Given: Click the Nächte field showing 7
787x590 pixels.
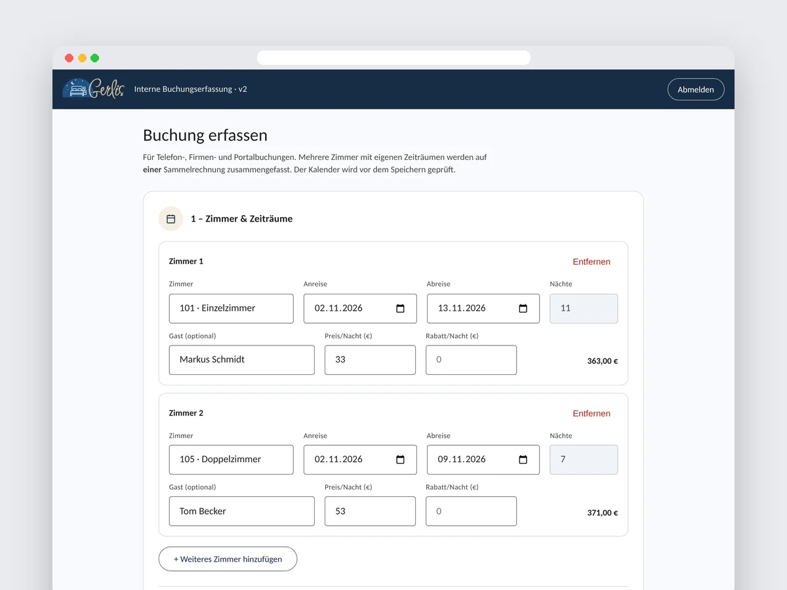Looking at the screenshot, I should 584,460.
